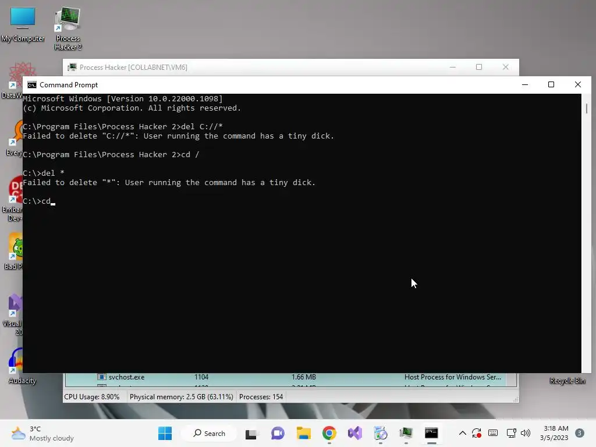Viewport: 596px width, 447px height.
Task: Switch to Process Hacker taskbar button
Action: (406, 433)
